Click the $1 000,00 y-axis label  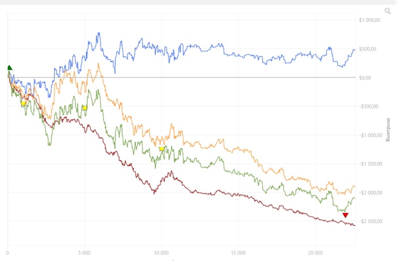point(369,20)
